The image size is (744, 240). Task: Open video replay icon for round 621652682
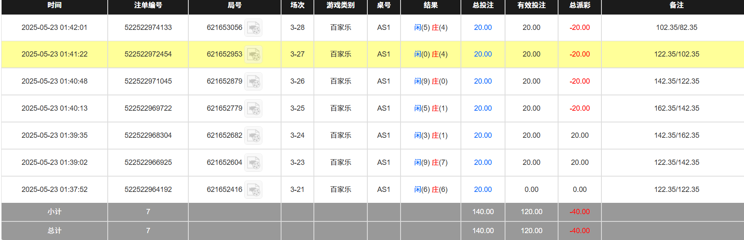(254, 136)
